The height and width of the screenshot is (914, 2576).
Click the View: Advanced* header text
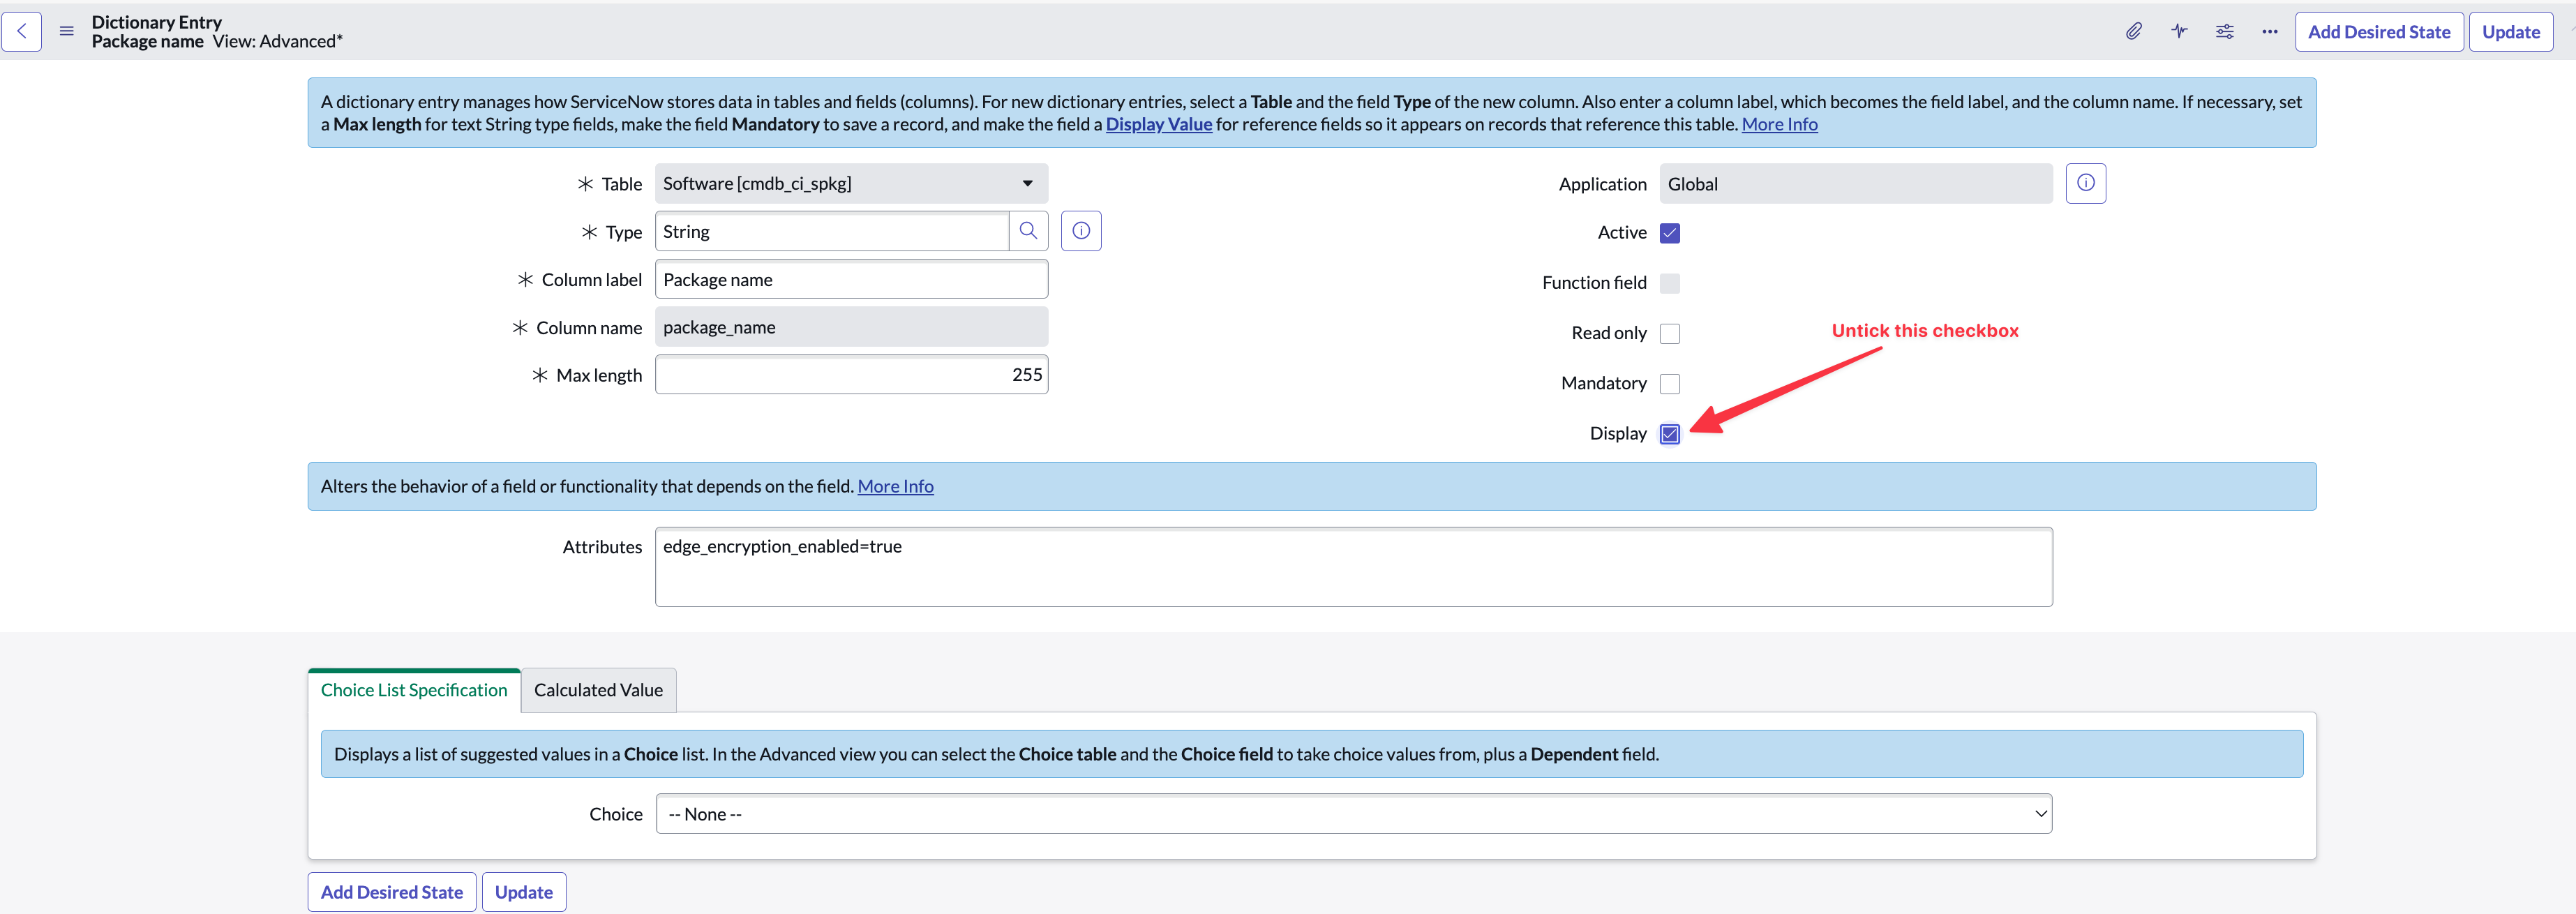point(278,41)
